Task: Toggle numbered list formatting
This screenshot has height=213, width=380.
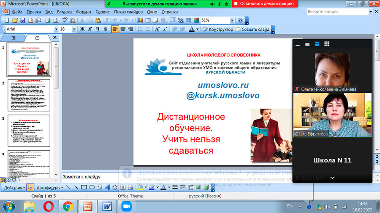Action: click(140, 29)
